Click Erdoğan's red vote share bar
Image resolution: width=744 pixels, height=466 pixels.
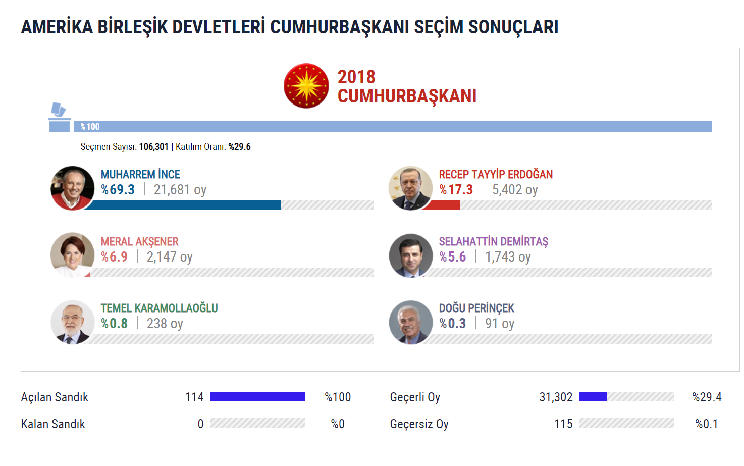tap(442, 205)
